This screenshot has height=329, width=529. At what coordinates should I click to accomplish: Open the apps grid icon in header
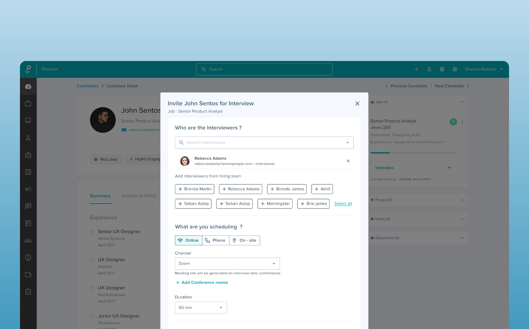455,69
